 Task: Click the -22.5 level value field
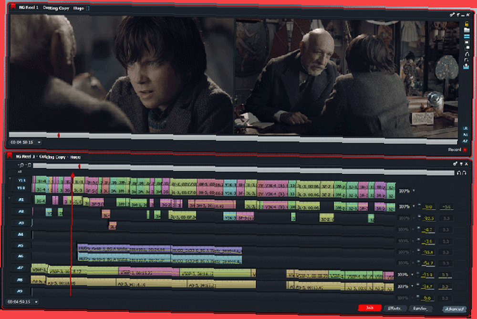pos(429,218)
